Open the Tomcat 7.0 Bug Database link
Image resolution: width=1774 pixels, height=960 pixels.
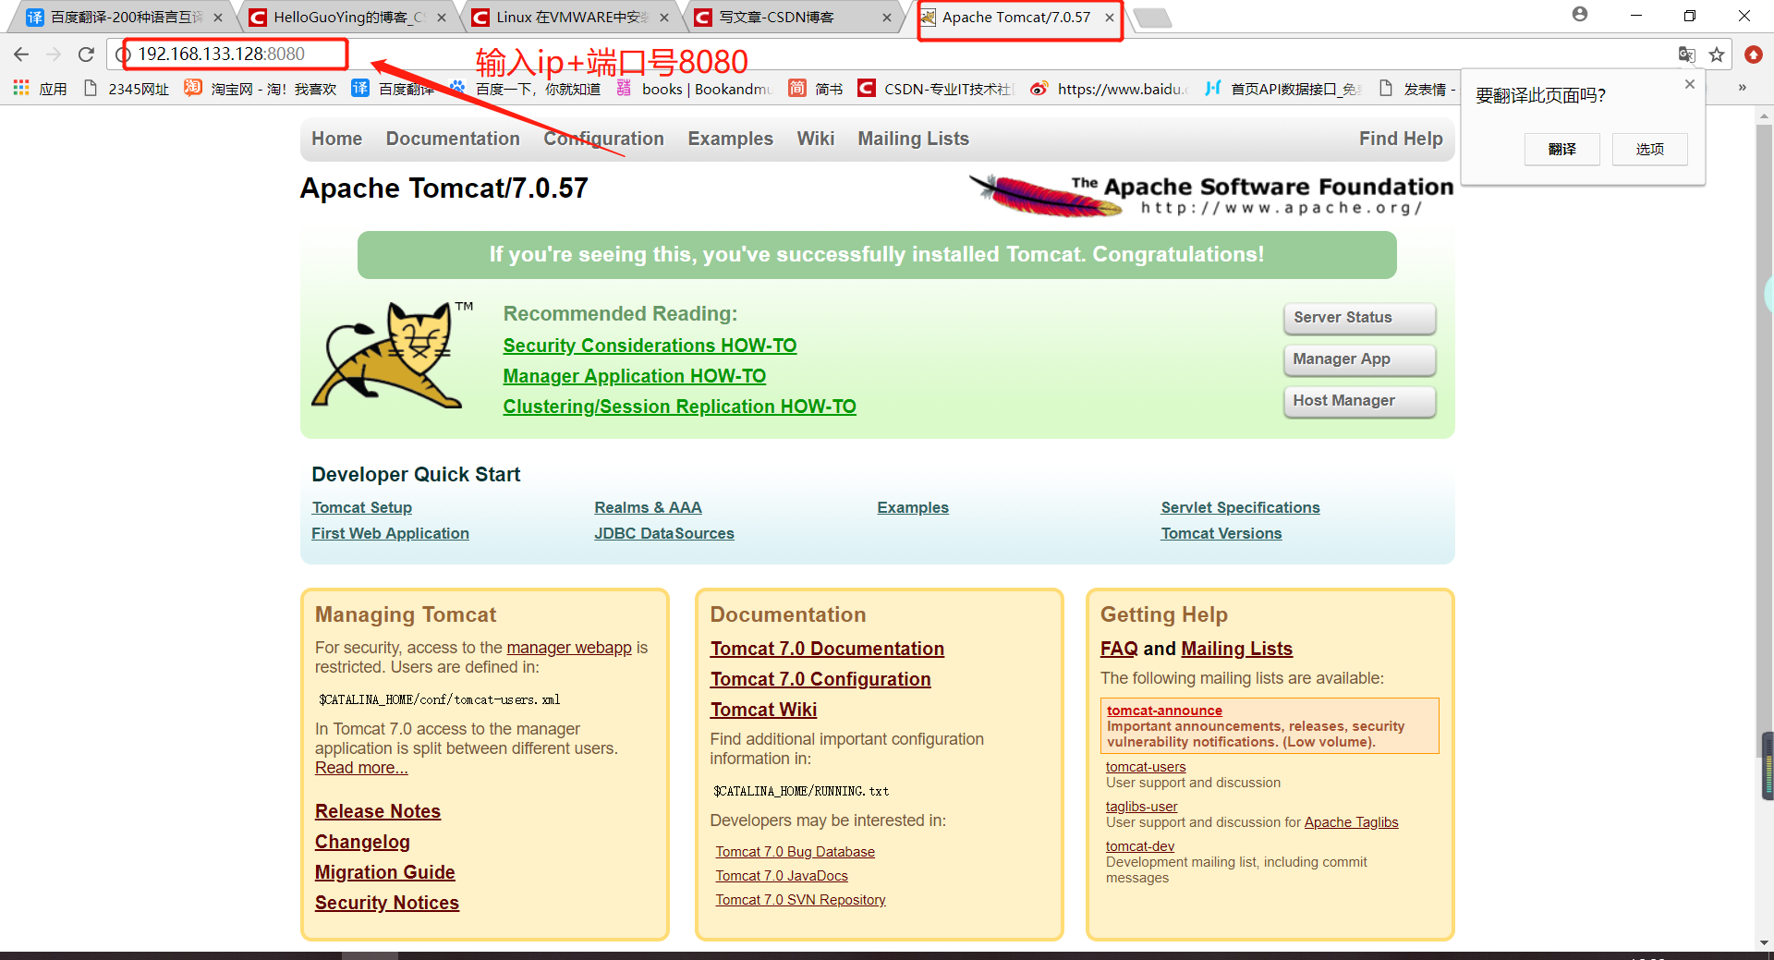[795, 852]
